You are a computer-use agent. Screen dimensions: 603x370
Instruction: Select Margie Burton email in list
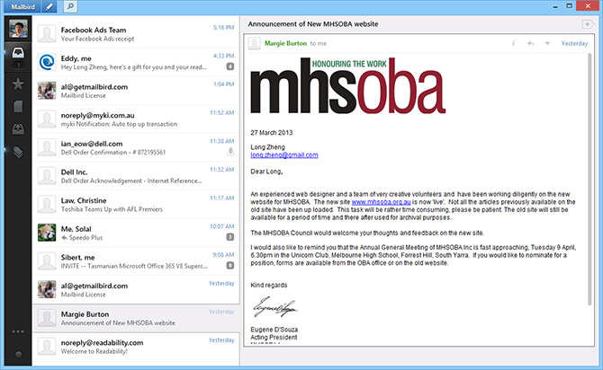tap(136, 318)
